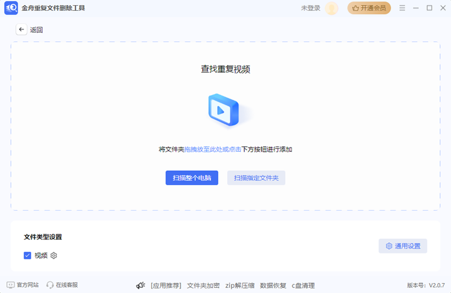Click 开通会员 membership button
The height and width of the screenshot is (293, 451).
click(369, 8)
